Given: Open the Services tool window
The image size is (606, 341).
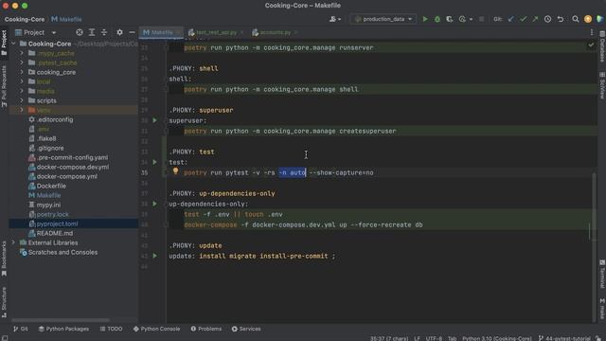Looking at the screenshot, I should (x=246, y=329).
